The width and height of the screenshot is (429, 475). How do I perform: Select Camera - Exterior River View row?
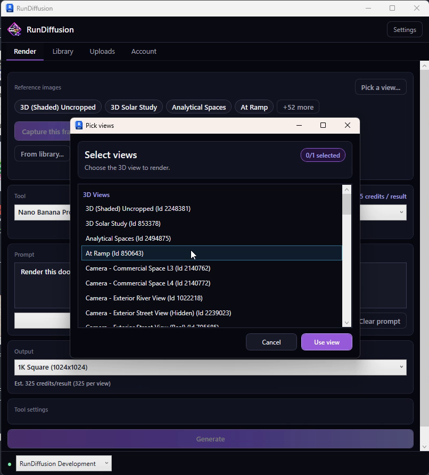(212, 298)
